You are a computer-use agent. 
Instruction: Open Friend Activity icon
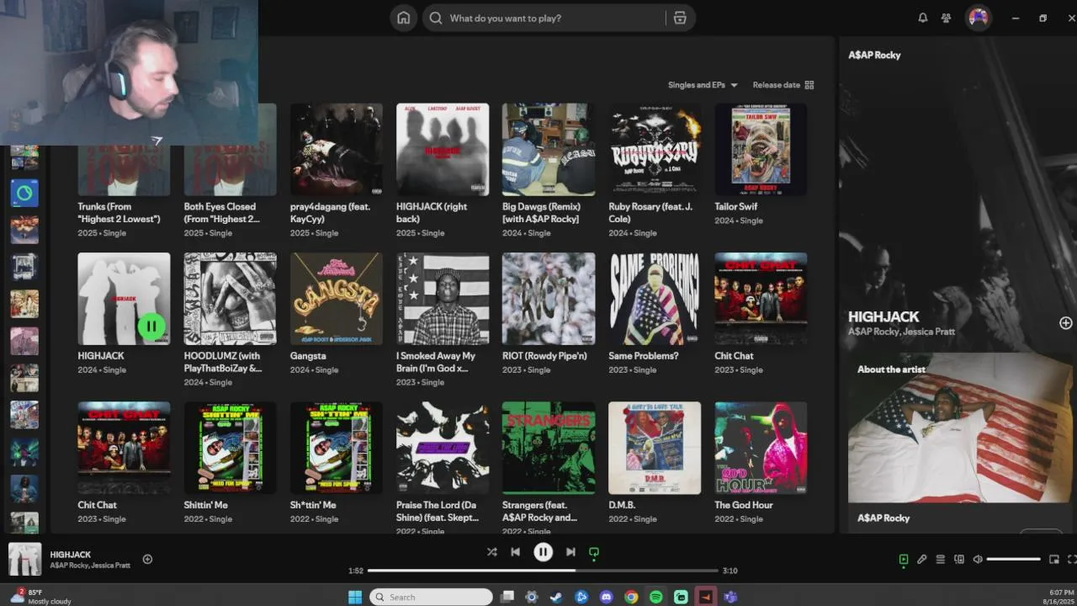tap(947, 18)
